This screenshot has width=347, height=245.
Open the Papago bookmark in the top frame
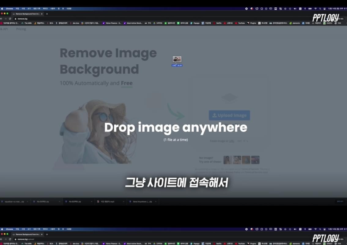195,23
